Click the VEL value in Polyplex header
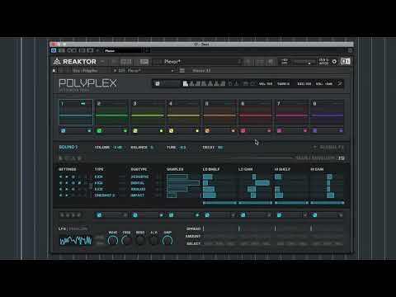 coord(266,83)
